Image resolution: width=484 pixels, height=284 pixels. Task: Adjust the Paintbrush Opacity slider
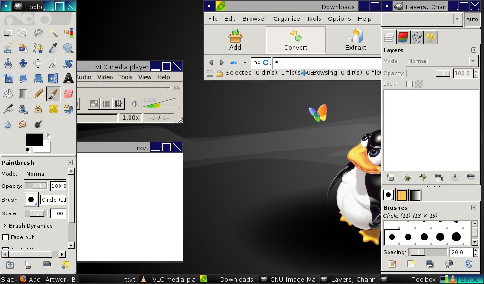tap(36, 186)
